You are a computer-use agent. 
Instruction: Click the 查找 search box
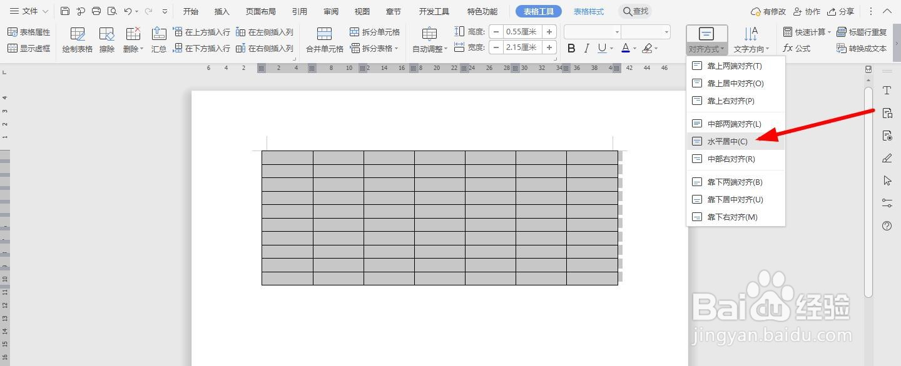tap(635, 11)
